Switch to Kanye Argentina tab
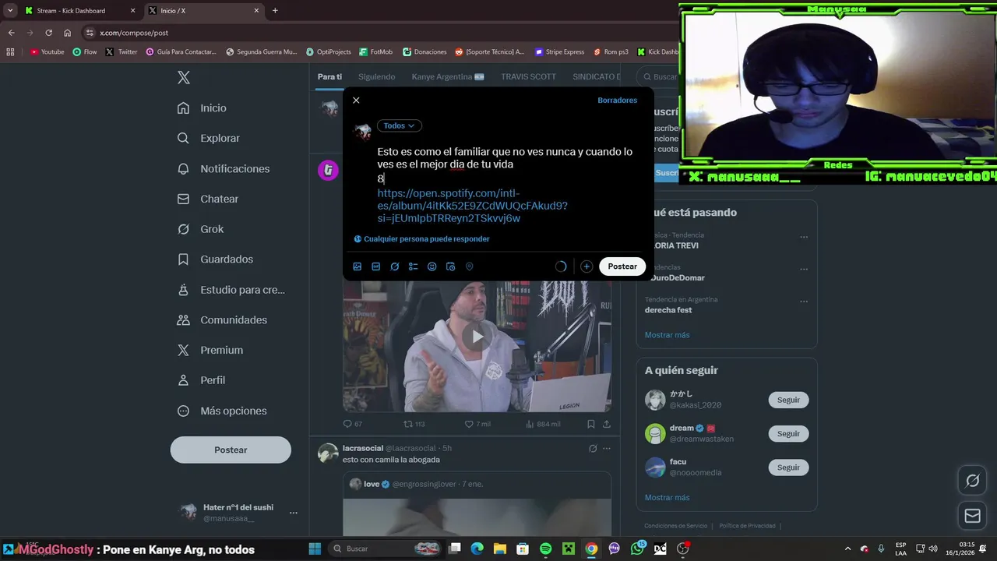 (448, 76)
